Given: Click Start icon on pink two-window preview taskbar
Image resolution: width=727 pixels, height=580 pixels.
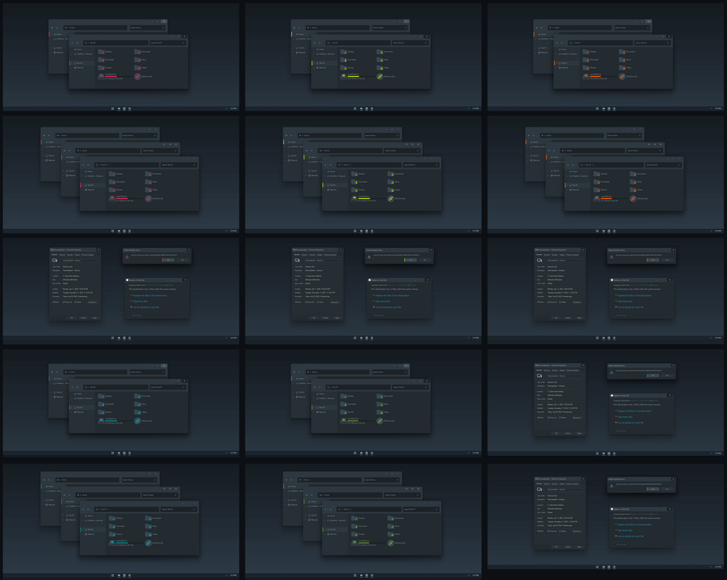Looking at the screenshot, I should 113,109.
